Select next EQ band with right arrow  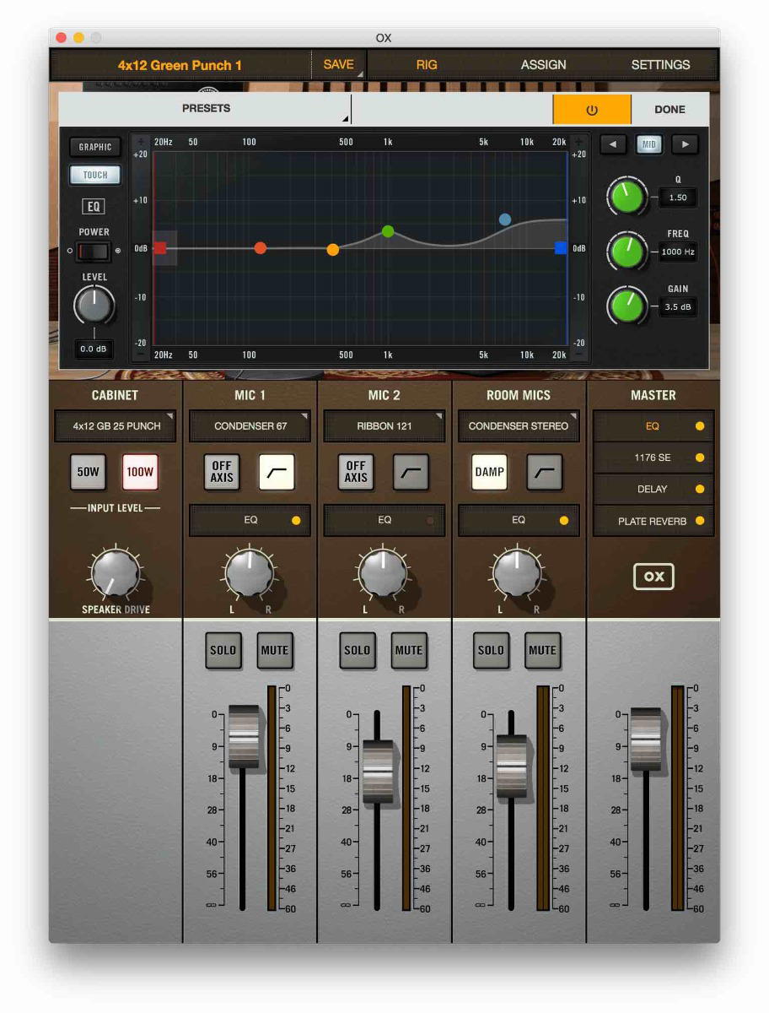pyautogui.click(x=685, y=144)
